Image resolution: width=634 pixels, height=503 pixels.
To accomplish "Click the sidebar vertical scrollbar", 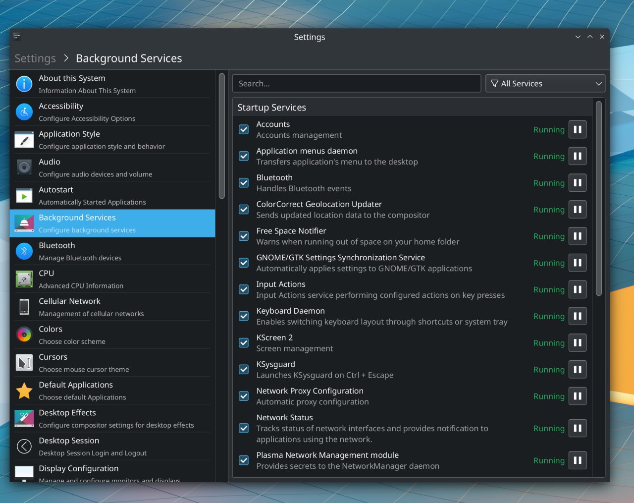I will (x=221, y=136).
